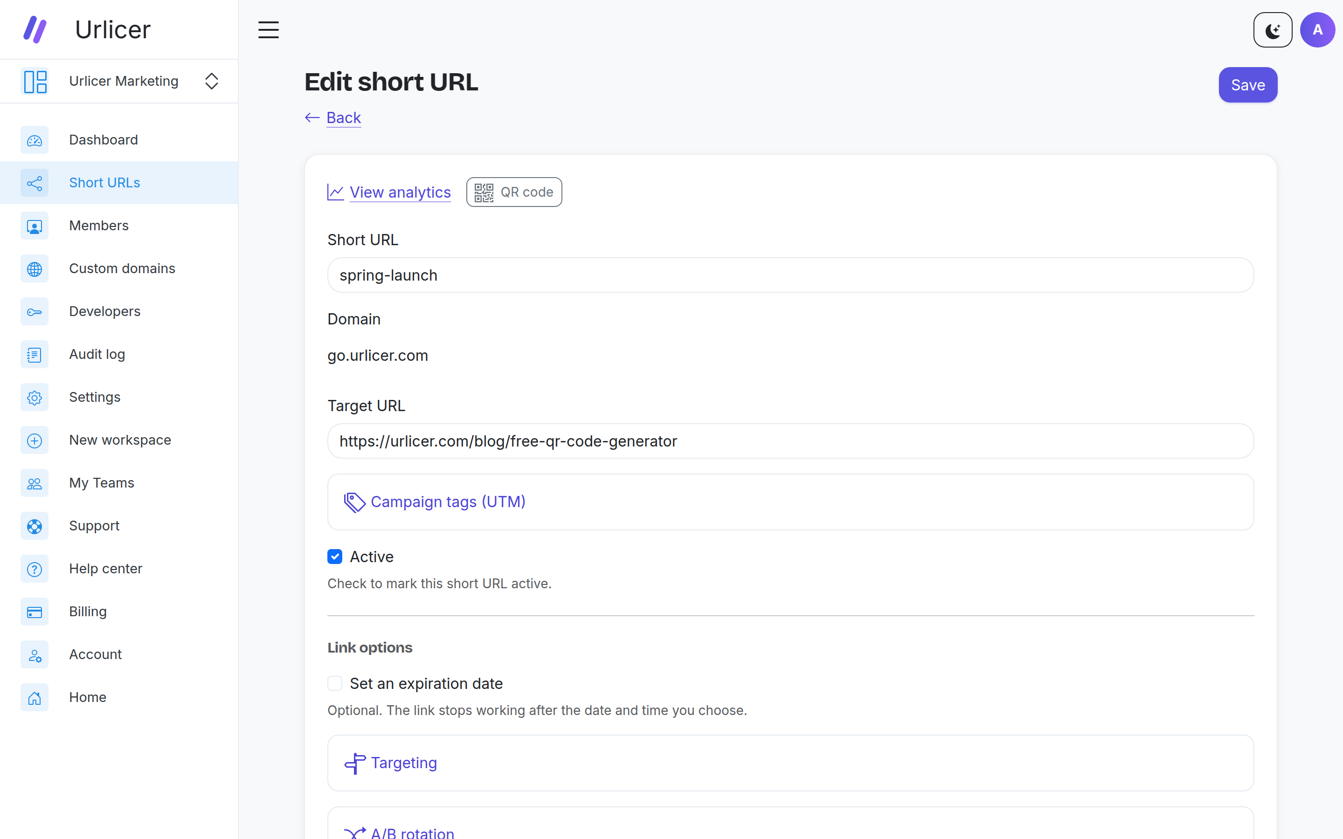This screenshot has width=1343, height=839.
Task: Click the Custom domains globe icon
Action: click(x=35, y=268)
